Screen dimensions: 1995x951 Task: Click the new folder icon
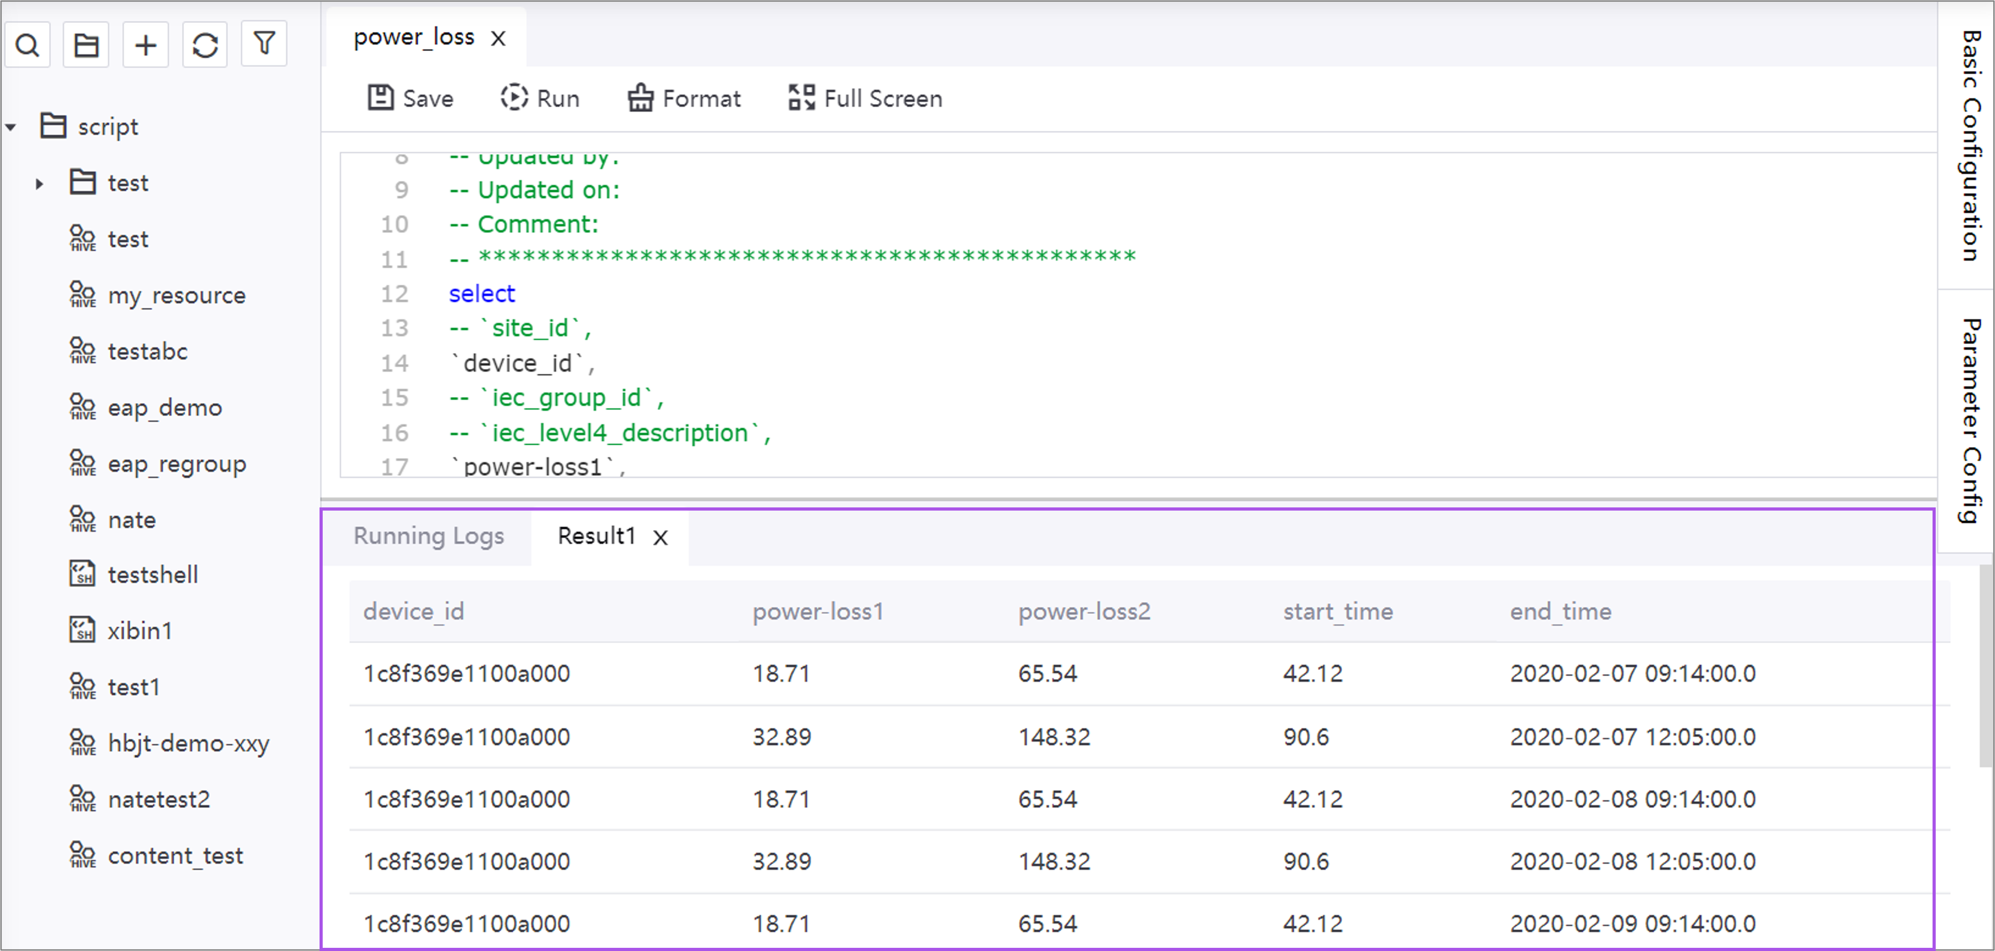pyautogui.click(x=86, y=45)
